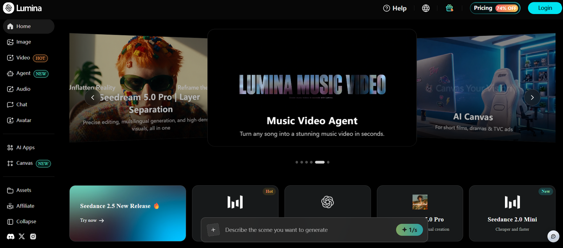
Task: Click the Login button
Action: click(x=545, y=8)
